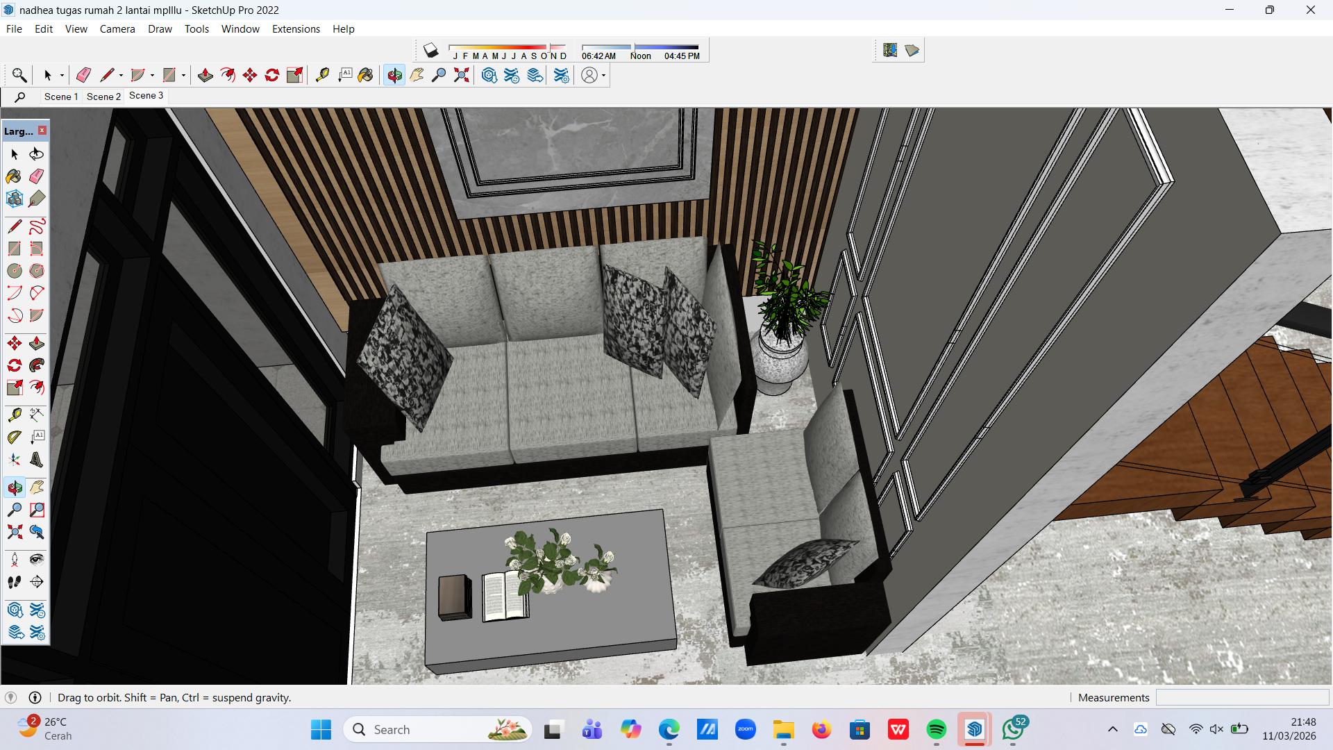
Task: Open the Extensions menu
Action: point(296,29)
